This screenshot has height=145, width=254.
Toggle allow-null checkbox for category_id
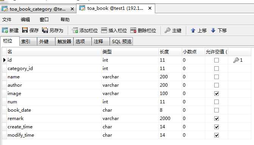pyautogui.click(x=217, y=69)
